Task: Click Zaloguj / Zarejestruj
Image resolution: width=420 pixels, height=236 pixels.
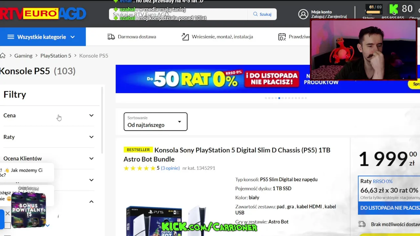Action: tap(329, 16)
